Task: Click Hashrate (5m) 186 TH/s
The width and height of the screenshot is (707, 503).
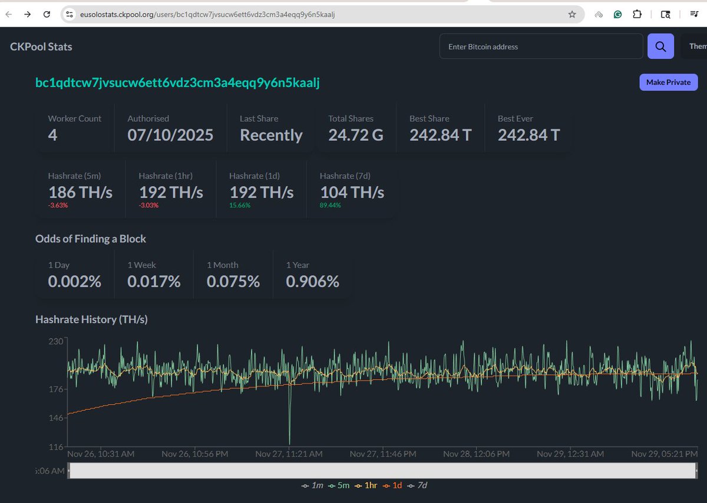Action: pos(80,192)
